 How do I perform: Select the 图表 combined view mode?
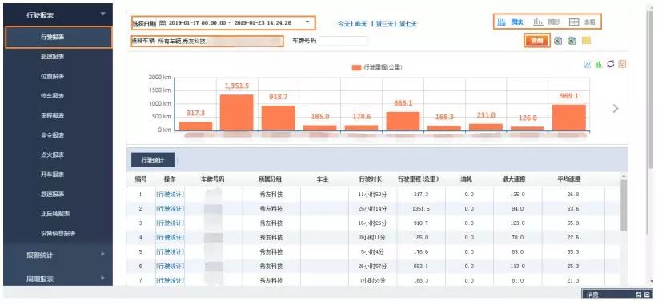(510, 22)
